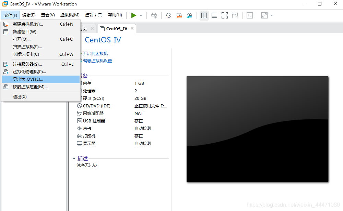Revert to snapshot using the orange arrow clock icon

coord(179,15)
